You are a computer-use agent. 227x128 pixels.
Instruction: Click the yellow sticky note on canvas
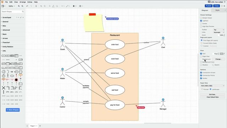coord(94,23)
